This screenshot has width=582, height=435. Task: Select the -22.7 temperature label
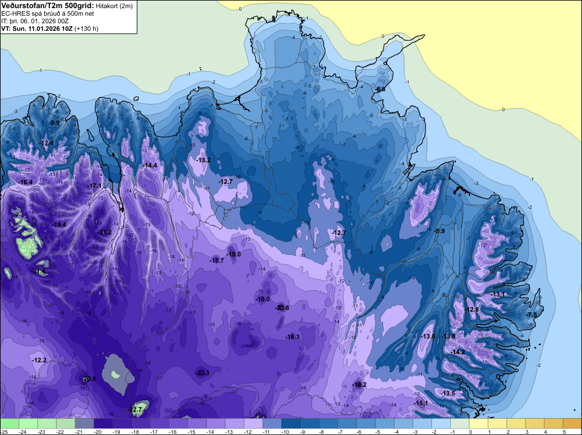pos(135,410)
